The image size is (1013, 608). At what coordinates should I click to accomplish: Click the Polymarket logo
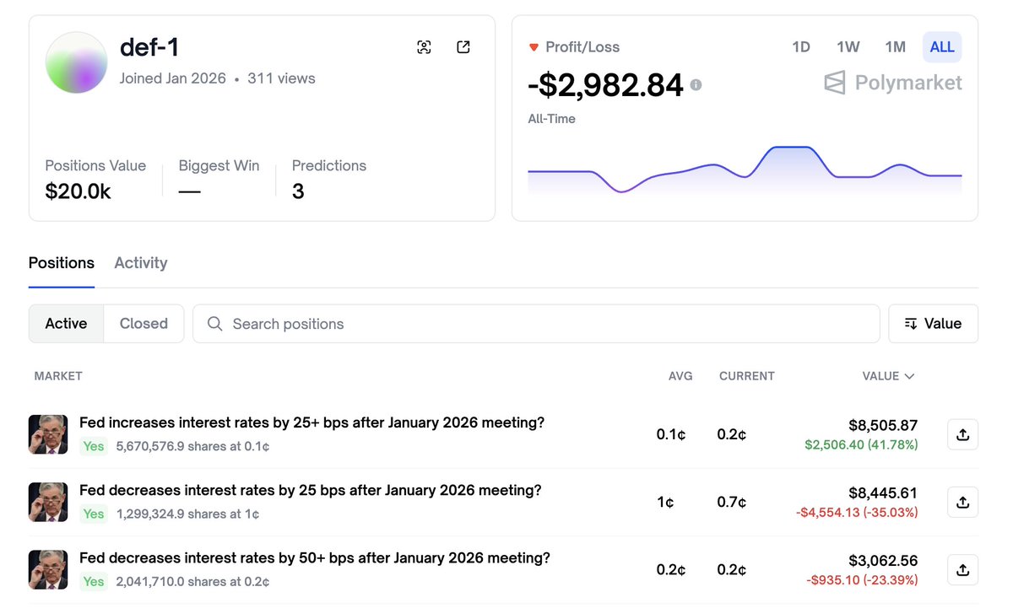[x=893, y=83]
